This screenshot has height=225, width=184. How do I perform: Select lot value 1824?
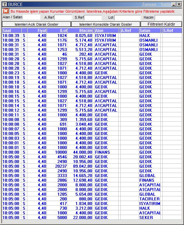coord(62,36)
